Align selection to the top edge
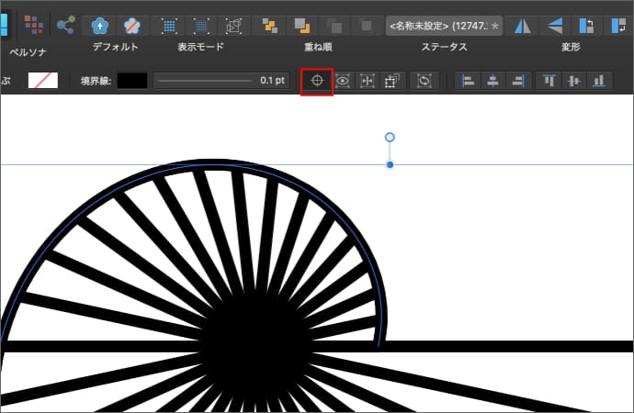Screen dimensions: 634x413 click(x=549, y=81)
